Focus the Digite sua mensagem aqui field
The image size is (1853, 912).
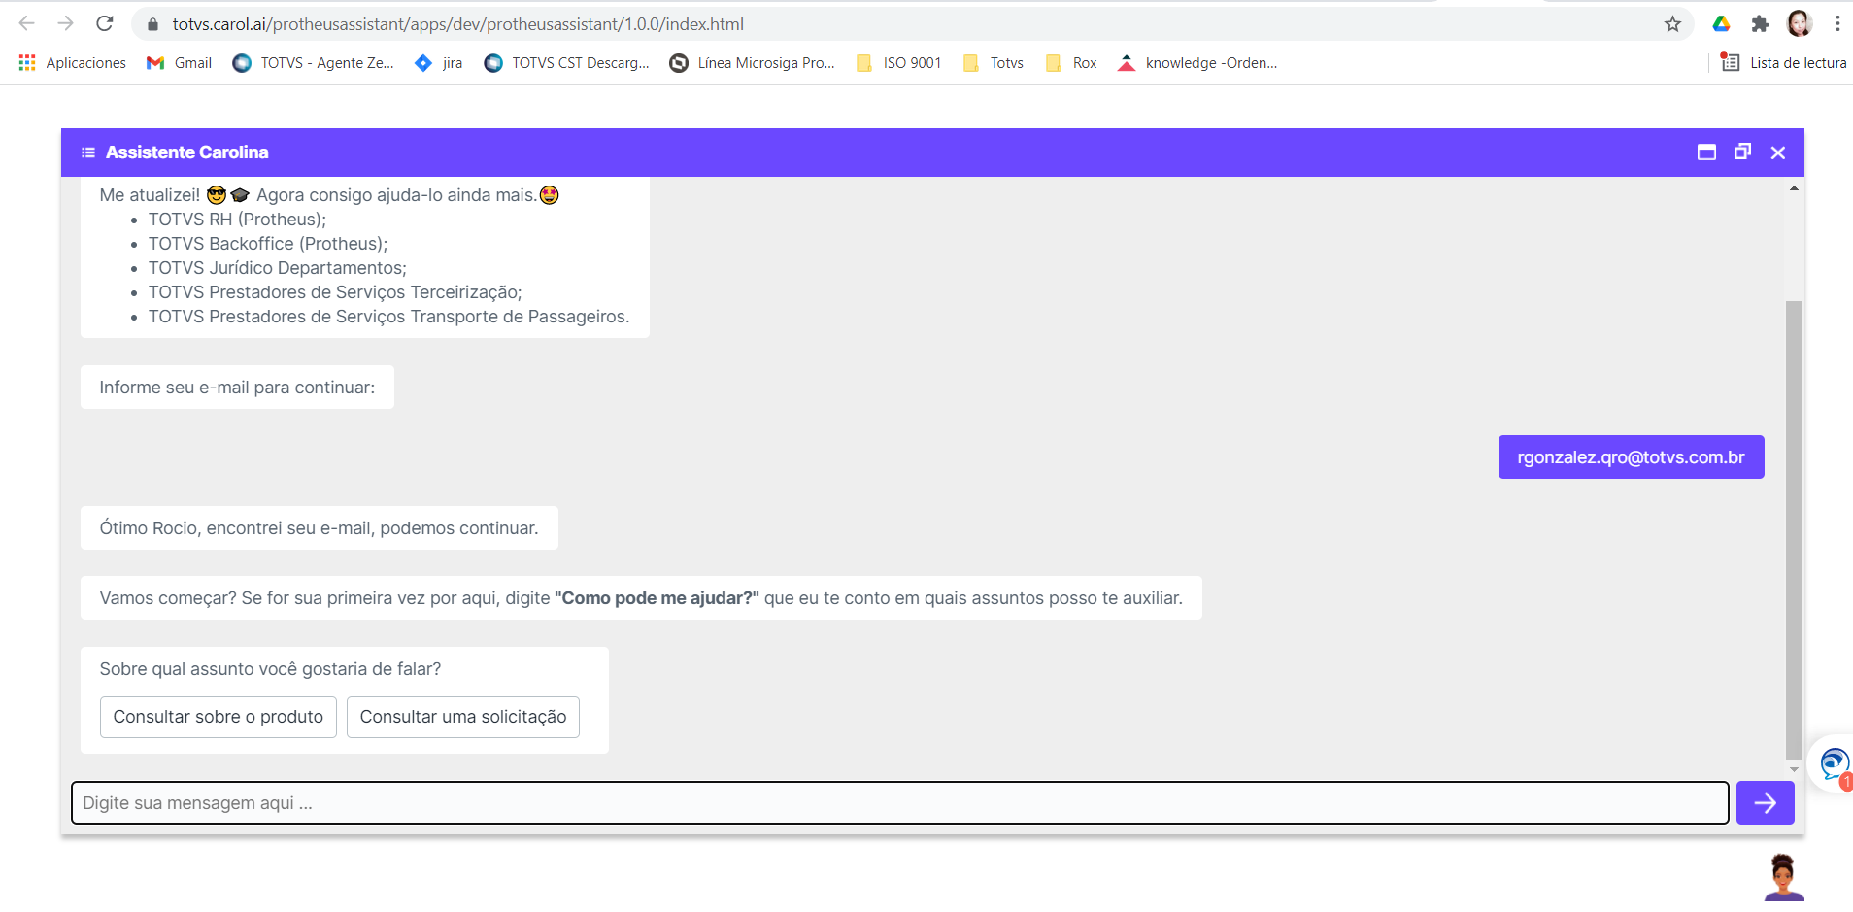pyautogui.click(x=900, y=803)
